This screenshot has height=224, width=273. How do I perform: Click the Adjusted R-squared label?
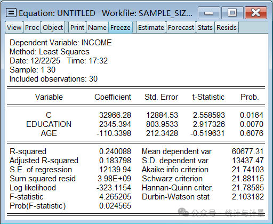point(44,161)
